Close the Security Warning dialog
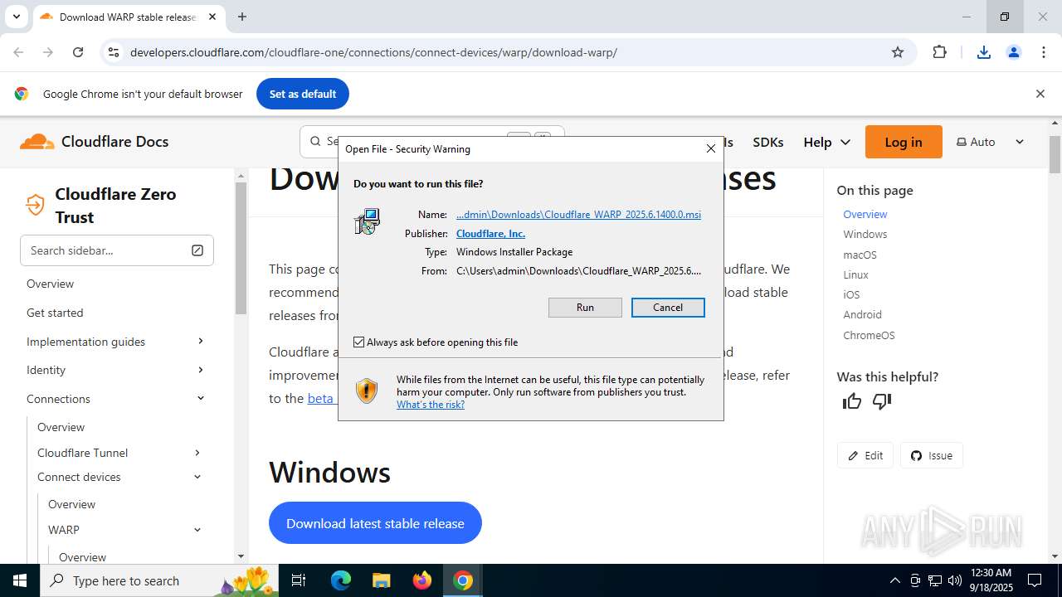 710,148
